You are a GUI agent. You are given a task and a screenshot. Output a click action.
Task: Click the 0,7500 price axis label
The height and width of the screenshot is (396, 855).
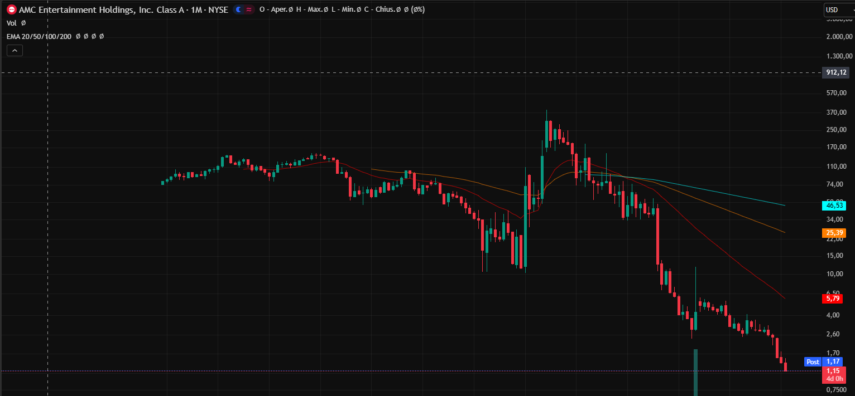[x=837, y=389]
